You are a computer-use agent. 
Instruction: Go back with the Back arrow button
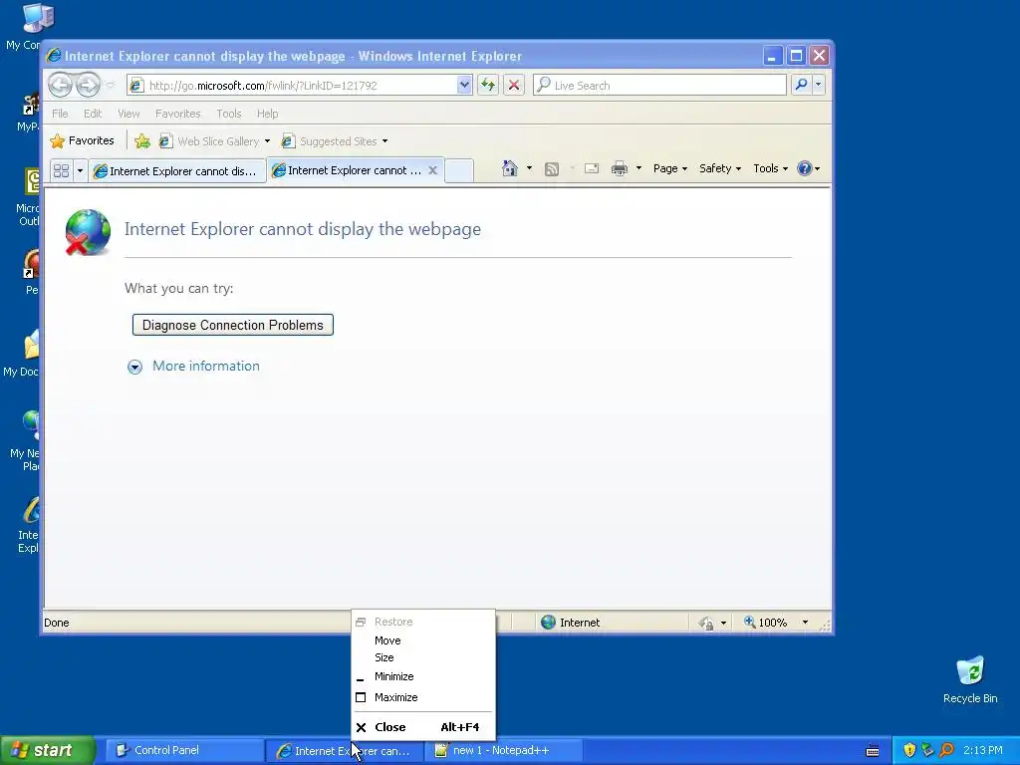click(60, 85)
